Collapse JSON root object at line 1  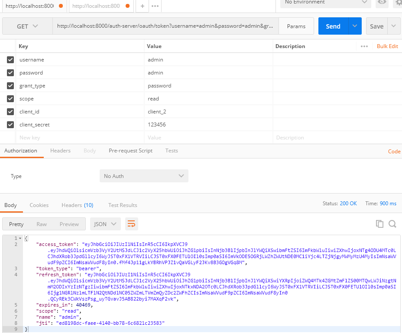(x=20, y=239)
